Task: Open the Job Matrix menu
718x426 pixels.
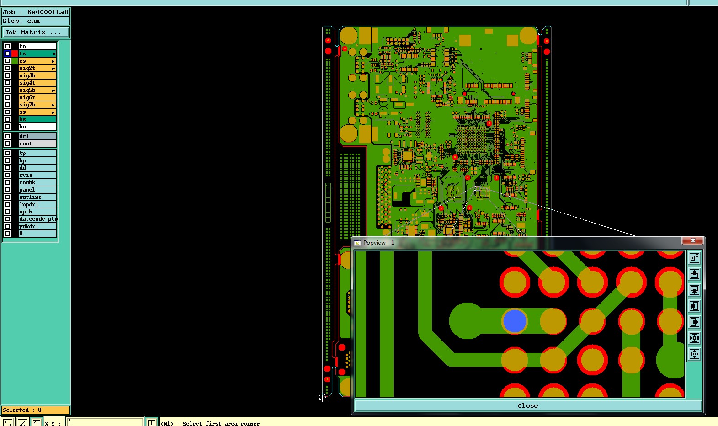Action: tap(36, 32)
